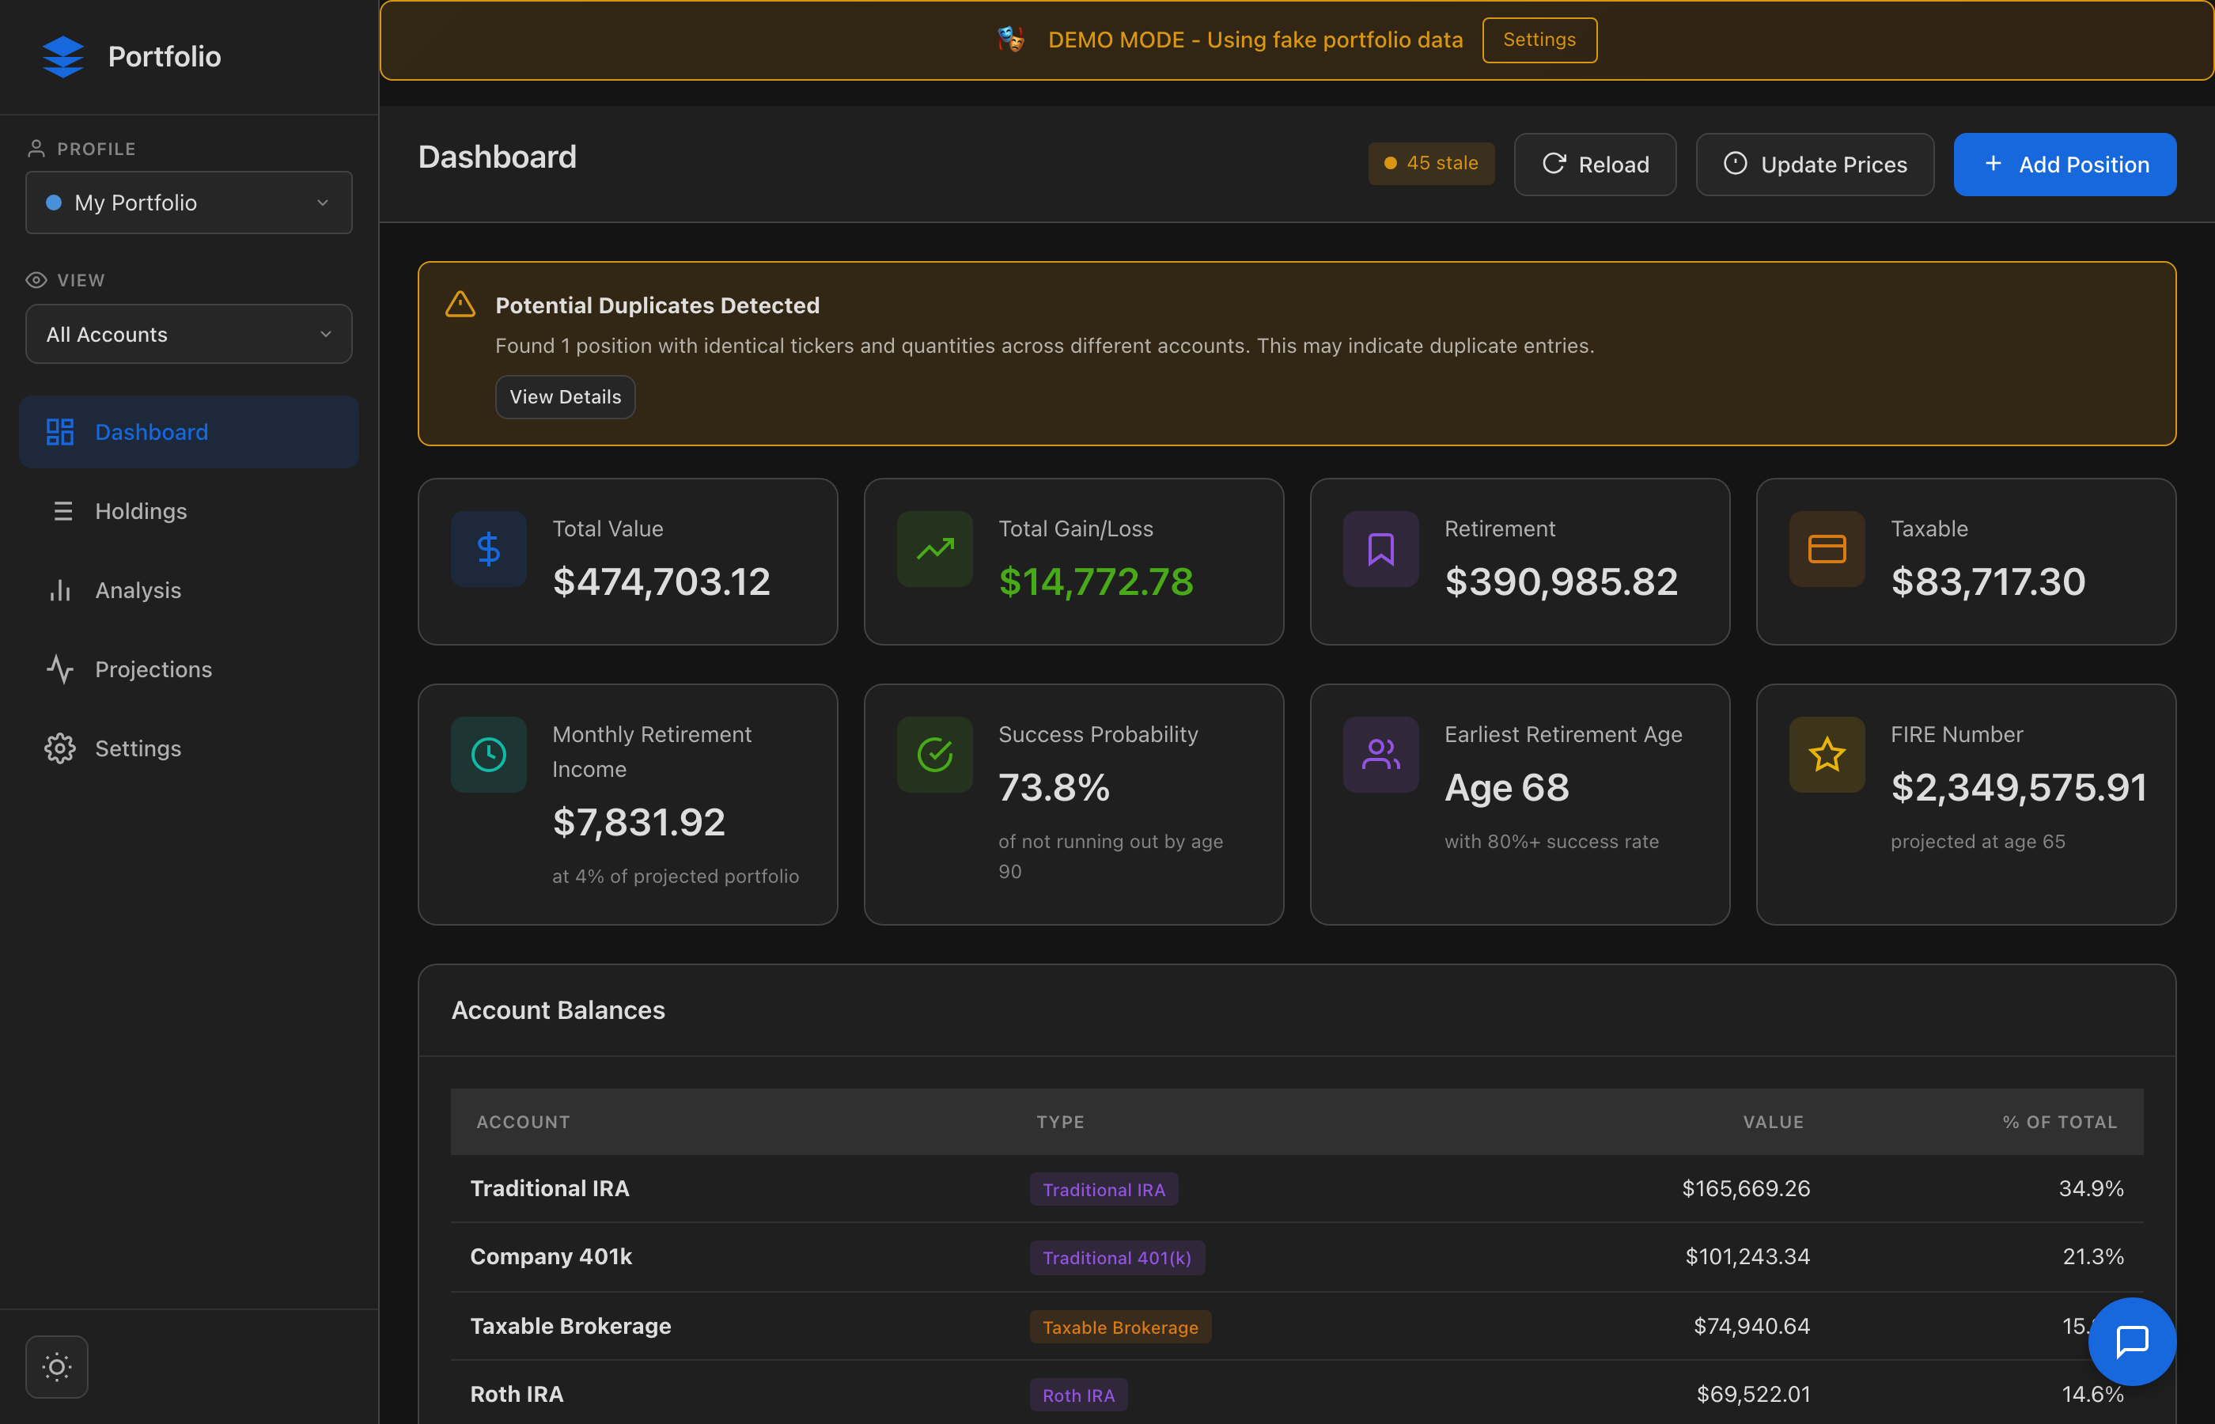Click the bookmark icon on Retirement card
Viewport: 2215px width, 1424px height.
(1381, 549)
